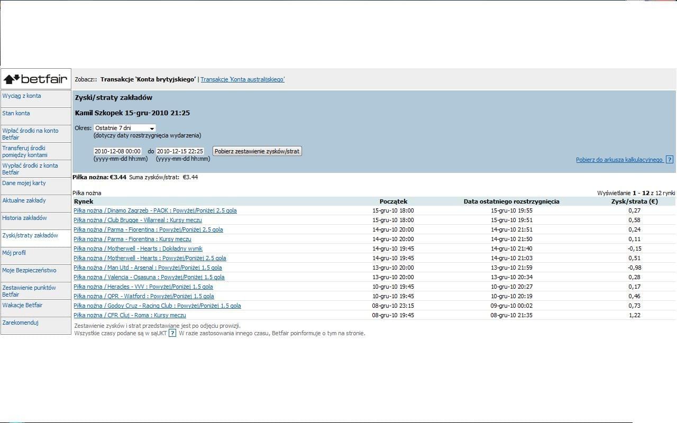677x423 pixels.
Task: Go to Wakacje Betfair
Action: tap(22, 305)
